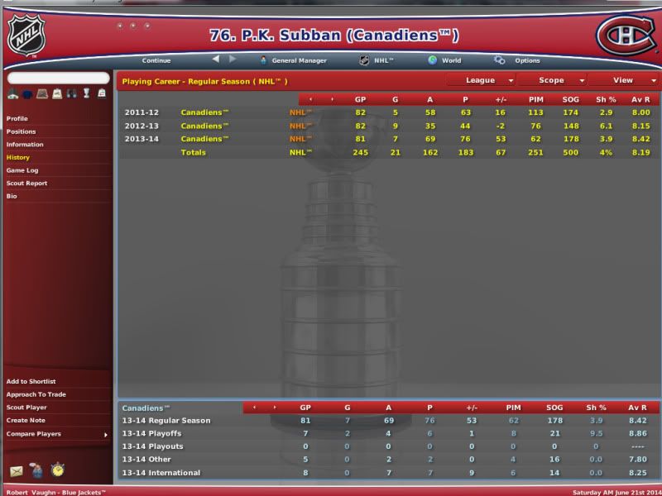This screenshot has height=496, width=662.
Task: Click the 13-14 Playouts row
Action: pos(389,446)
